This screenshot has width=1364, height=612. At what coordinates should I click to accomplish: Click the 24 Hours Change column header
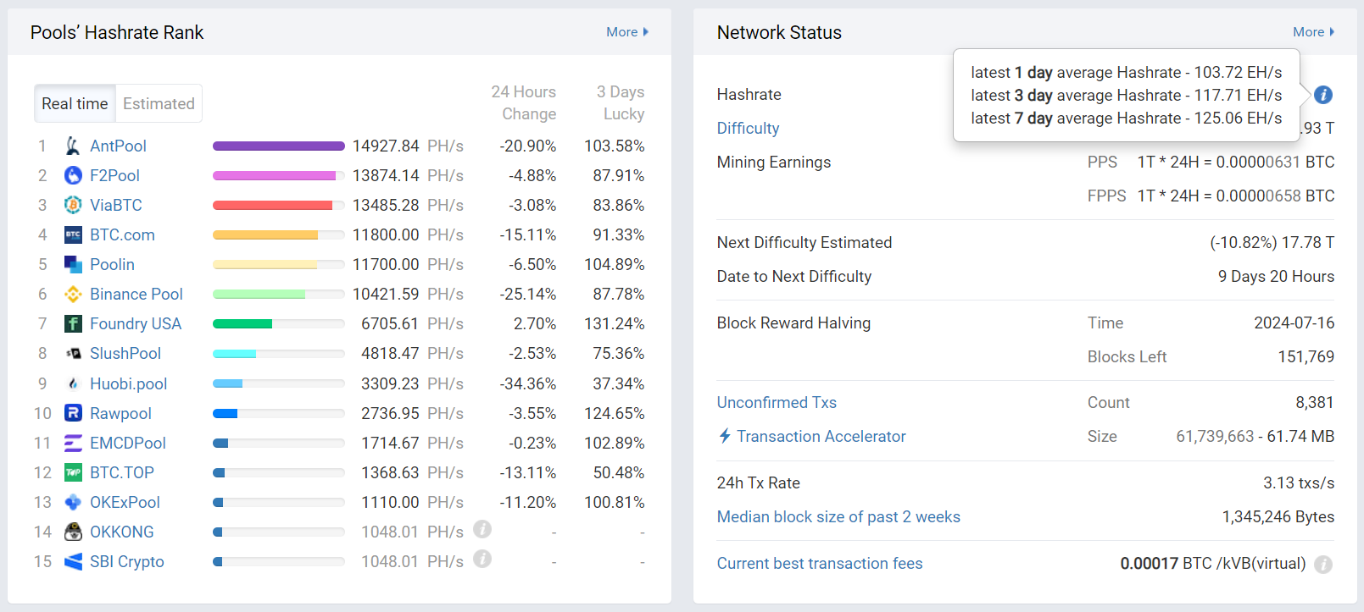point(523,102)
